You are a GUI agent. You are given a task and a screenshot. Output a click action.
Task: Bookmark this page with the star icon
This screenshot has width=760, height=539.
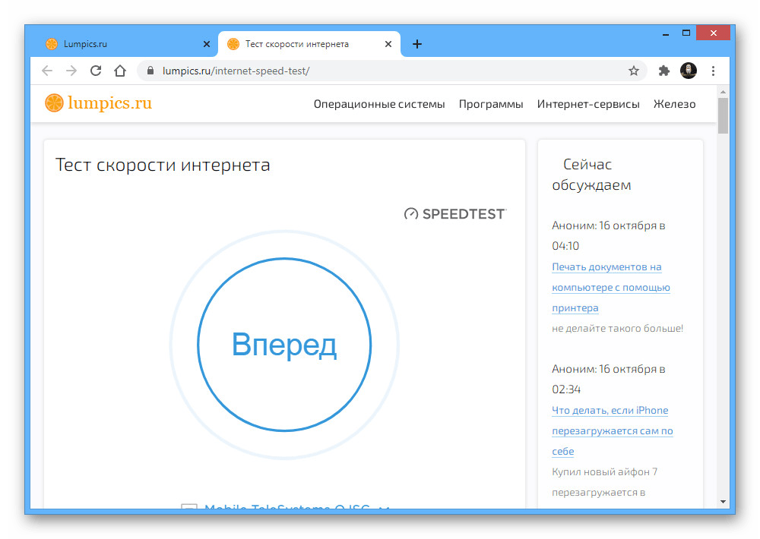(x=634, y=71)
